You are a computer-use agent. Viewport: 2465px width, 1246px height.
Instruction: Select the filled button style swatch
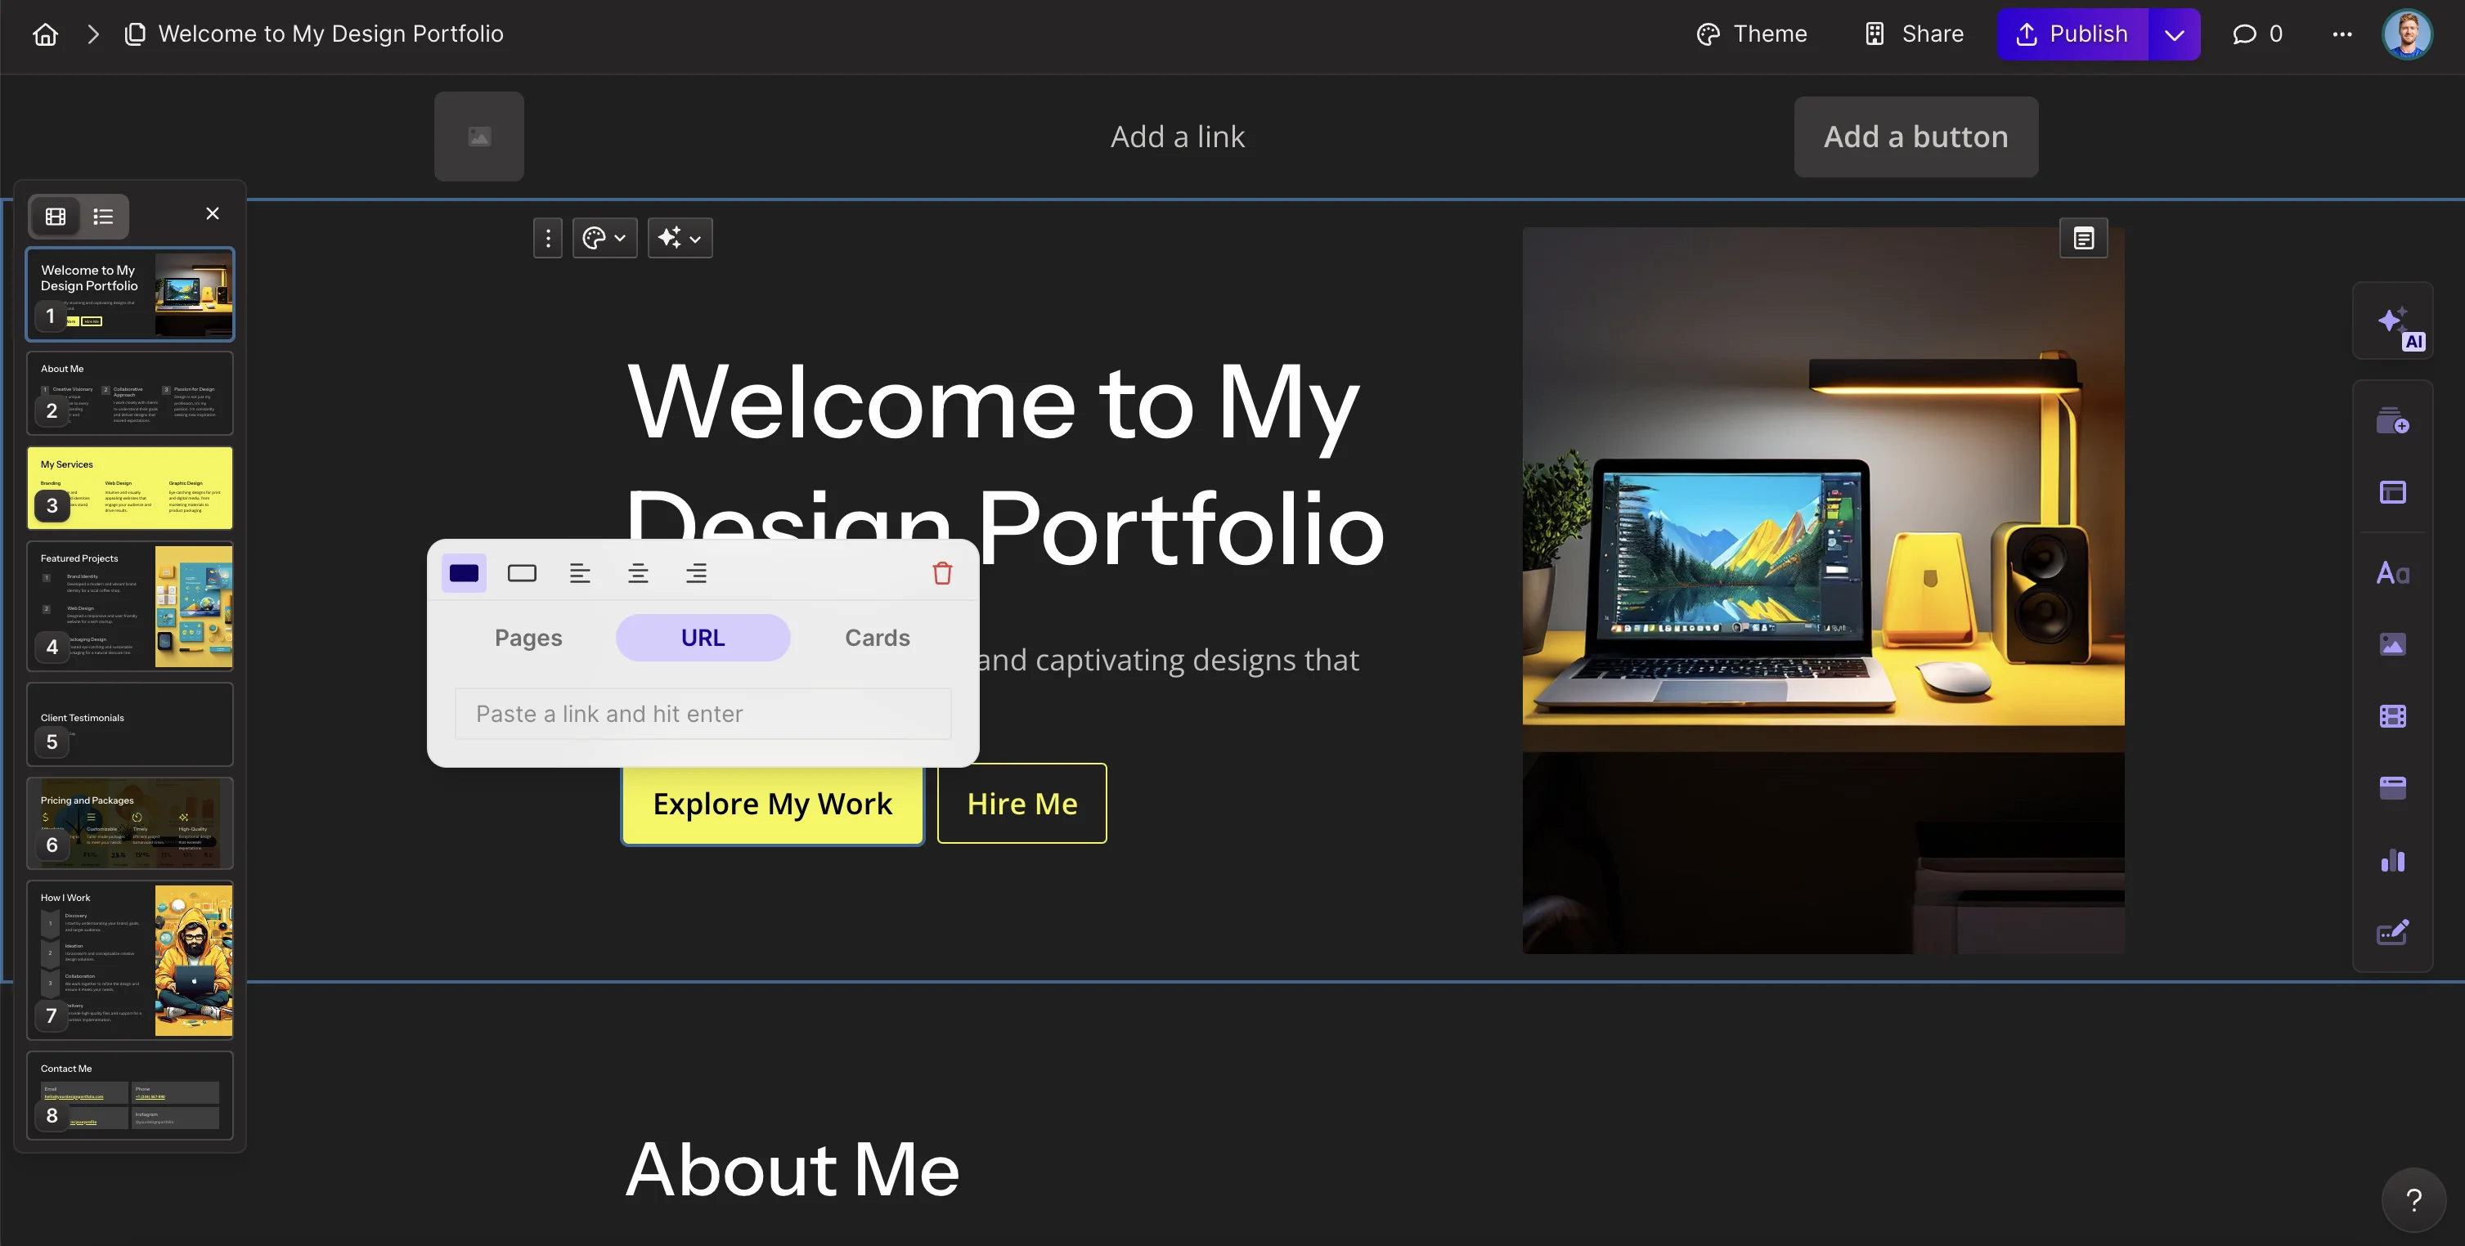pos(464,573)
